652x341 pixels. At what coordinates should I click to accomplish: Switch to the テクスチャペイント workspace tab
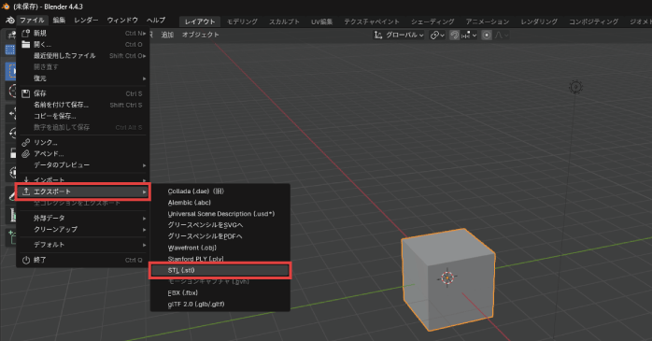(372, 21)
